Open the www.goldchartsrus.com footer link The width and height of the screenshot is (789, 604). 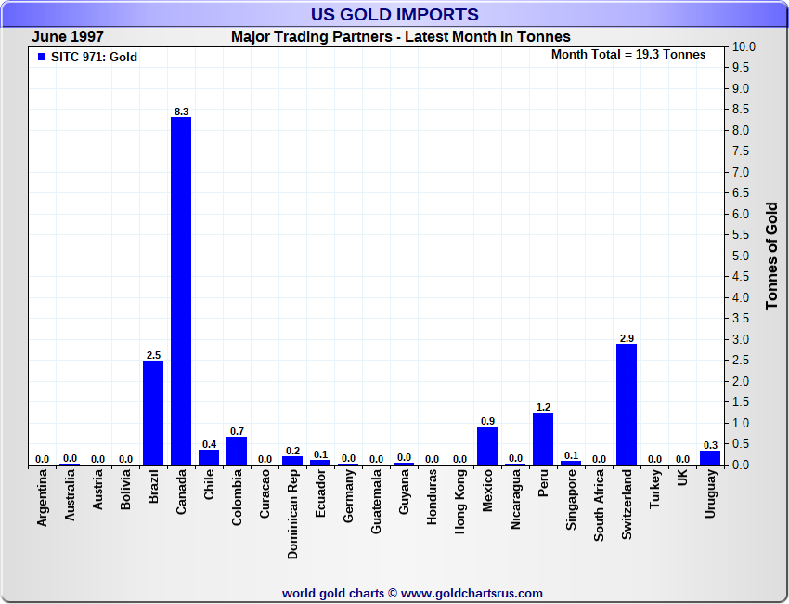point(472,593)
